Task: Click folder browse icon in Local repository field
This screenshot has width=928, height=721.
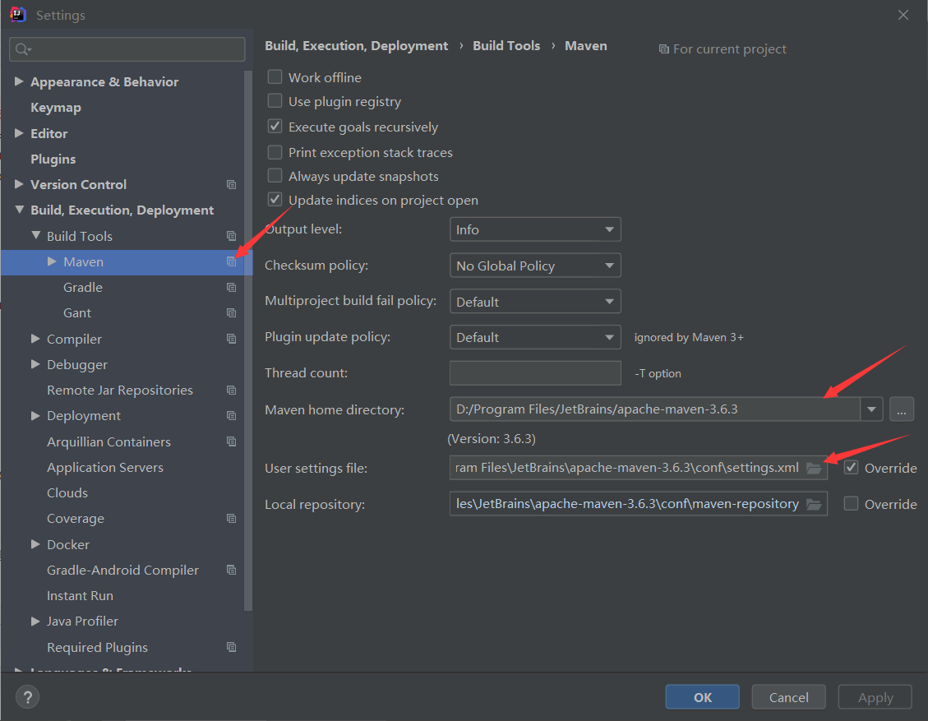Action: pyautogui.click(x=815, y=504)
